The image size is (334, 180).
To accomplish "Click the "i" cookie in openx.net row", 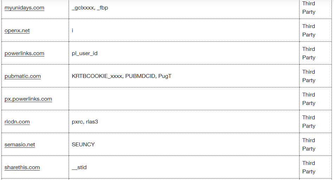I will [72, 31].
